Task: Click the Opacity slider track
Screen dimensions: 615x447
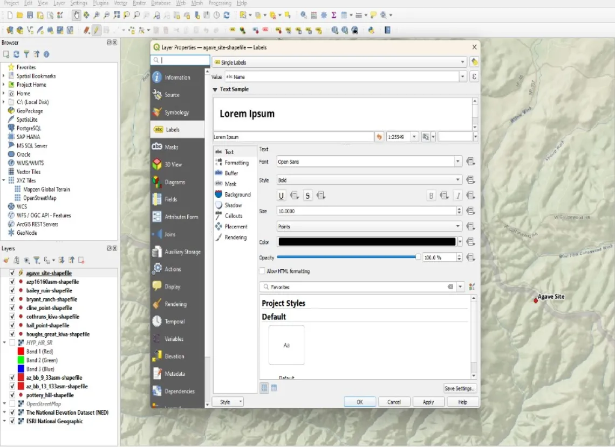Action: tap(348, 257)
